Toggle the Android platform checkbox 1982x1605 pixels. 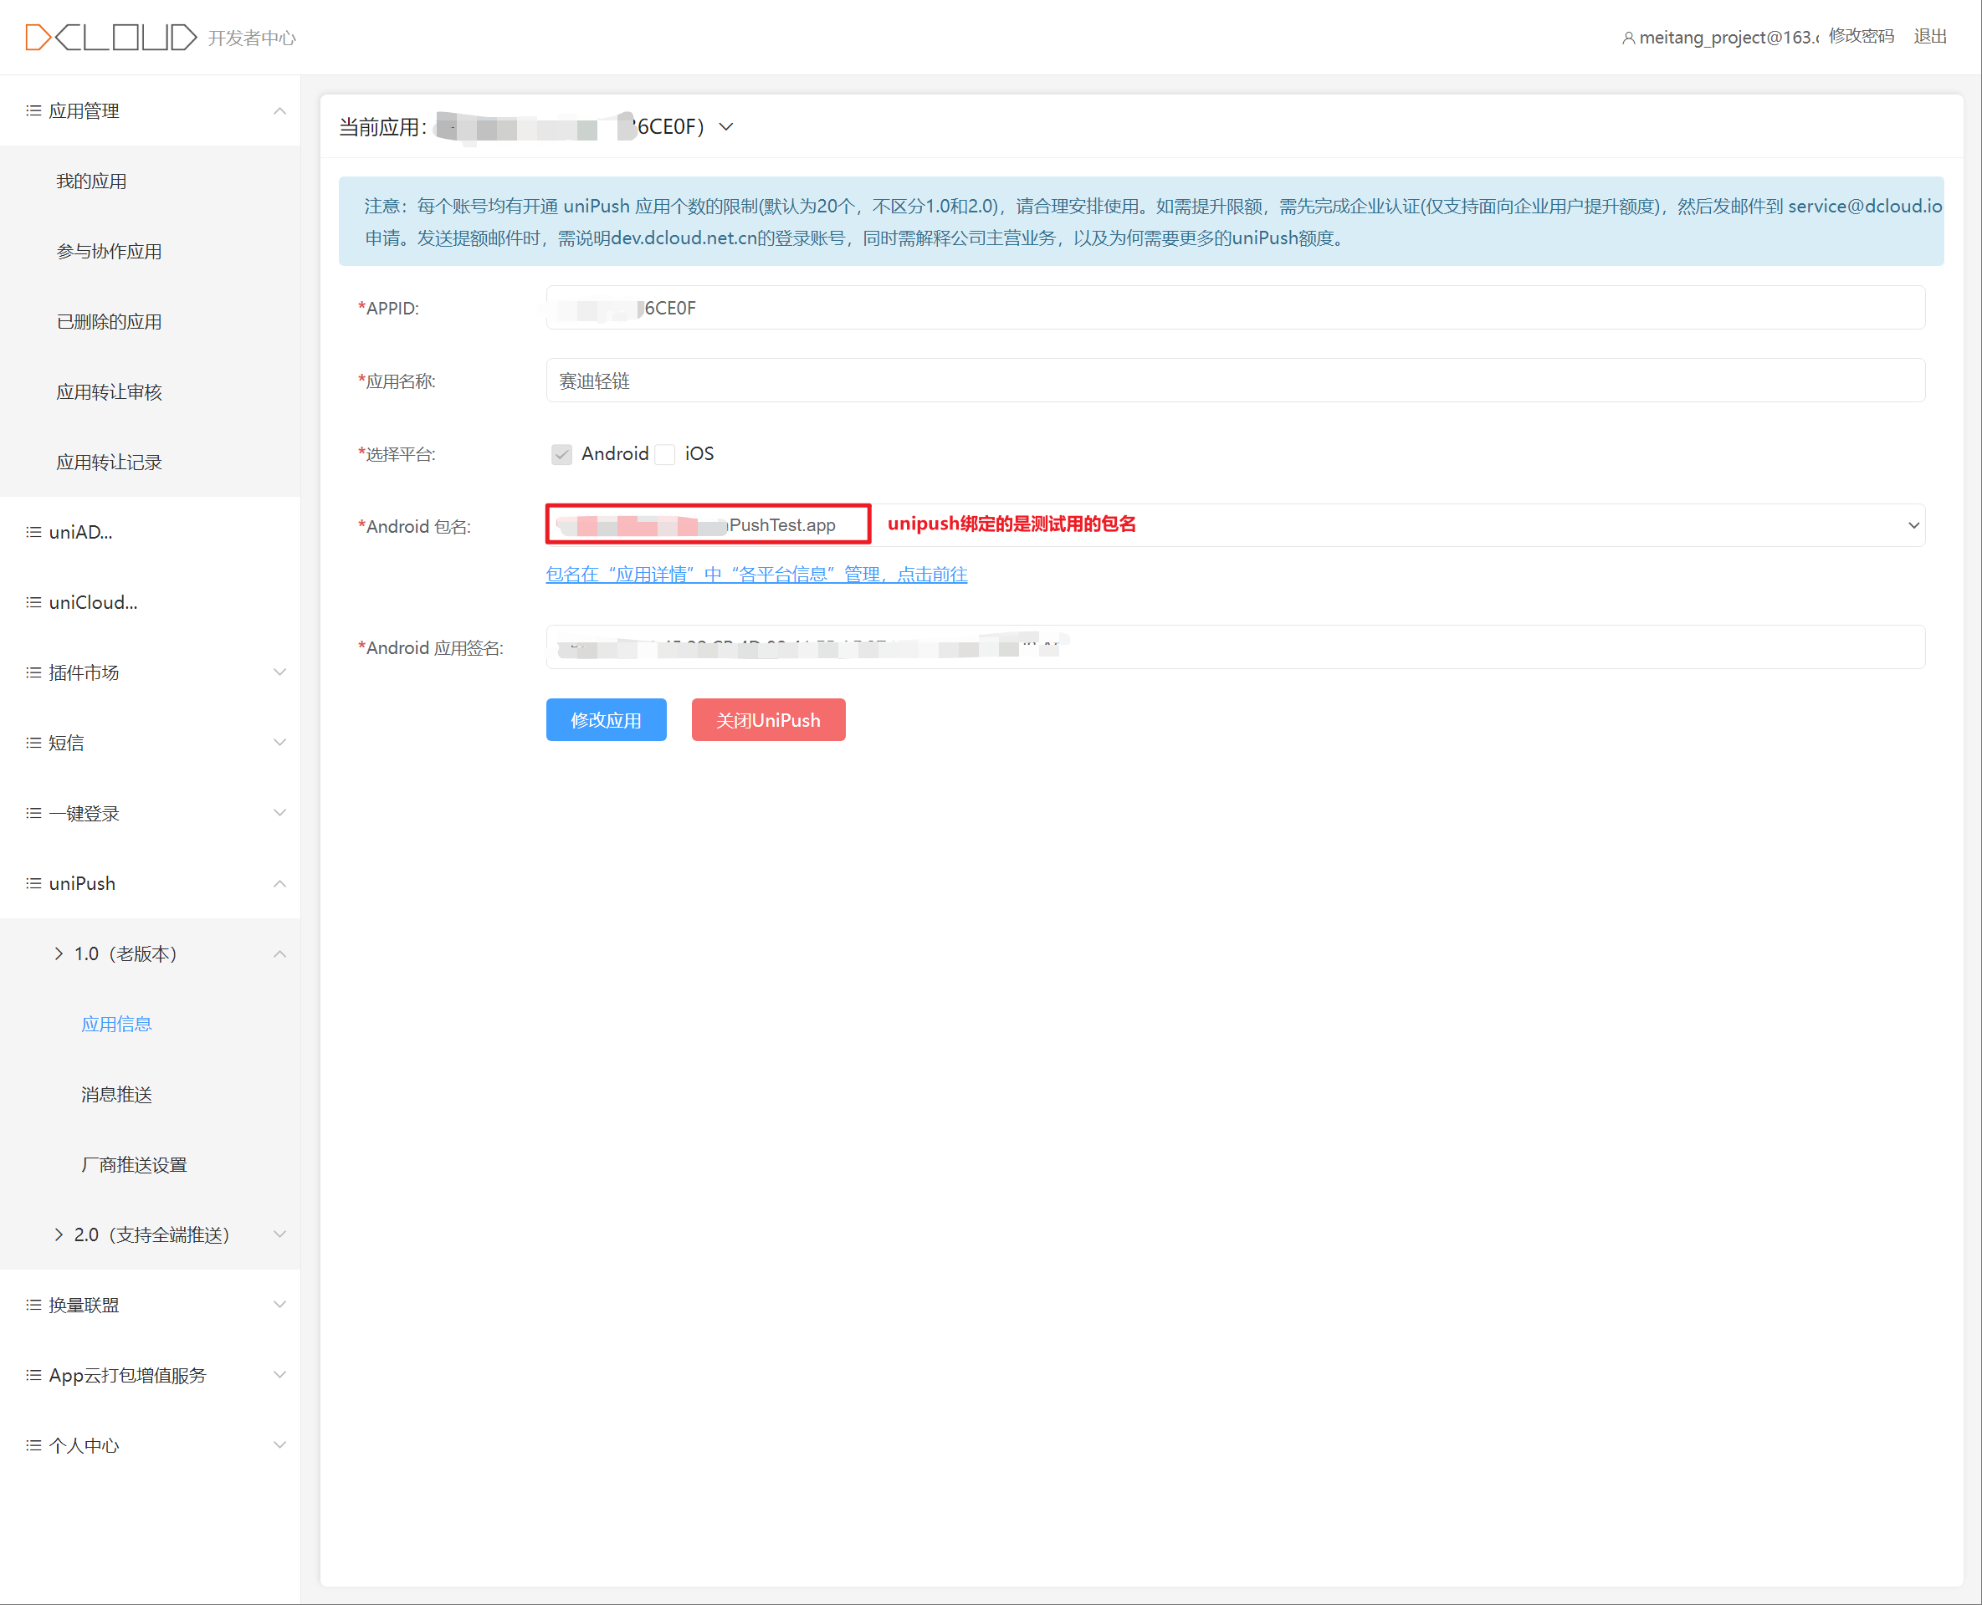click(x=561, y=454)
